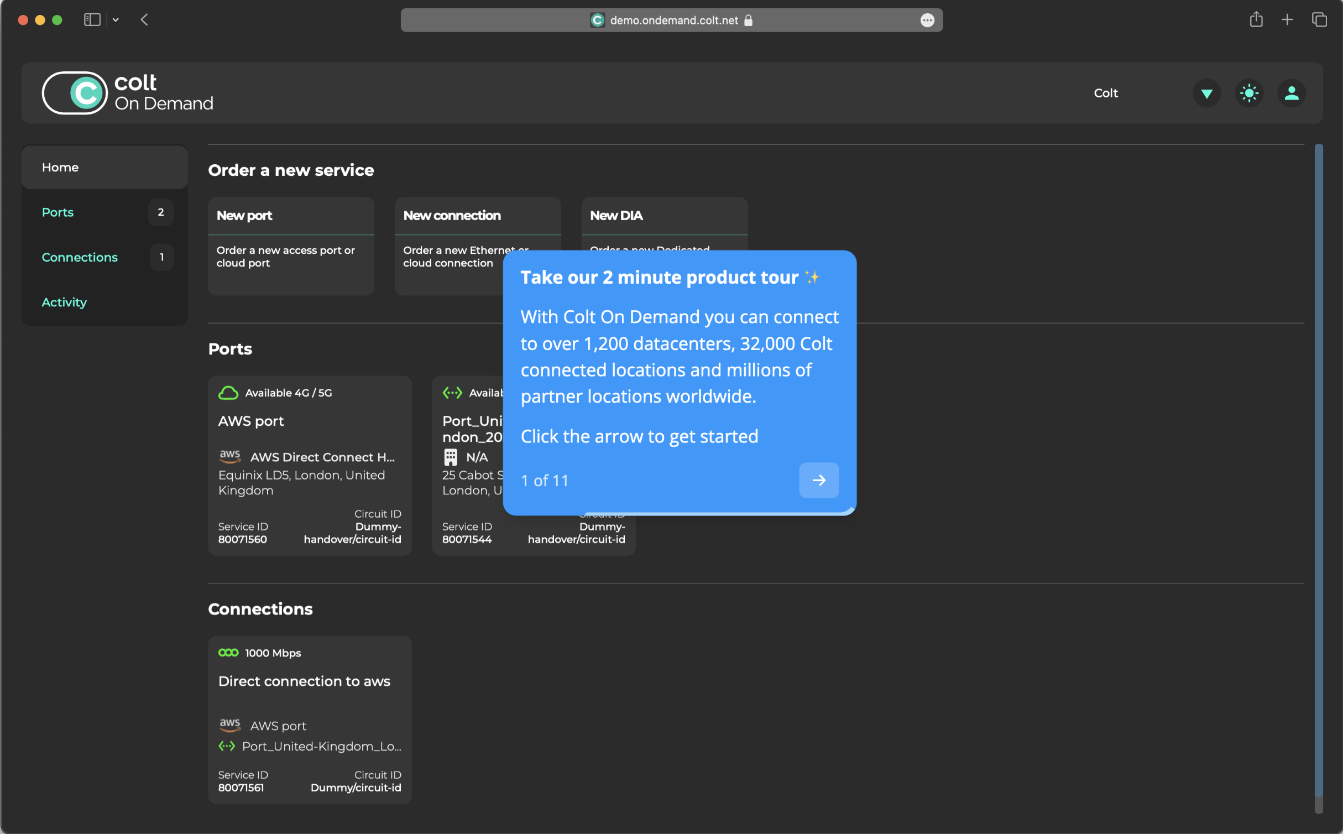
Task: Open the New port order card
Action: tap(291, 246)
